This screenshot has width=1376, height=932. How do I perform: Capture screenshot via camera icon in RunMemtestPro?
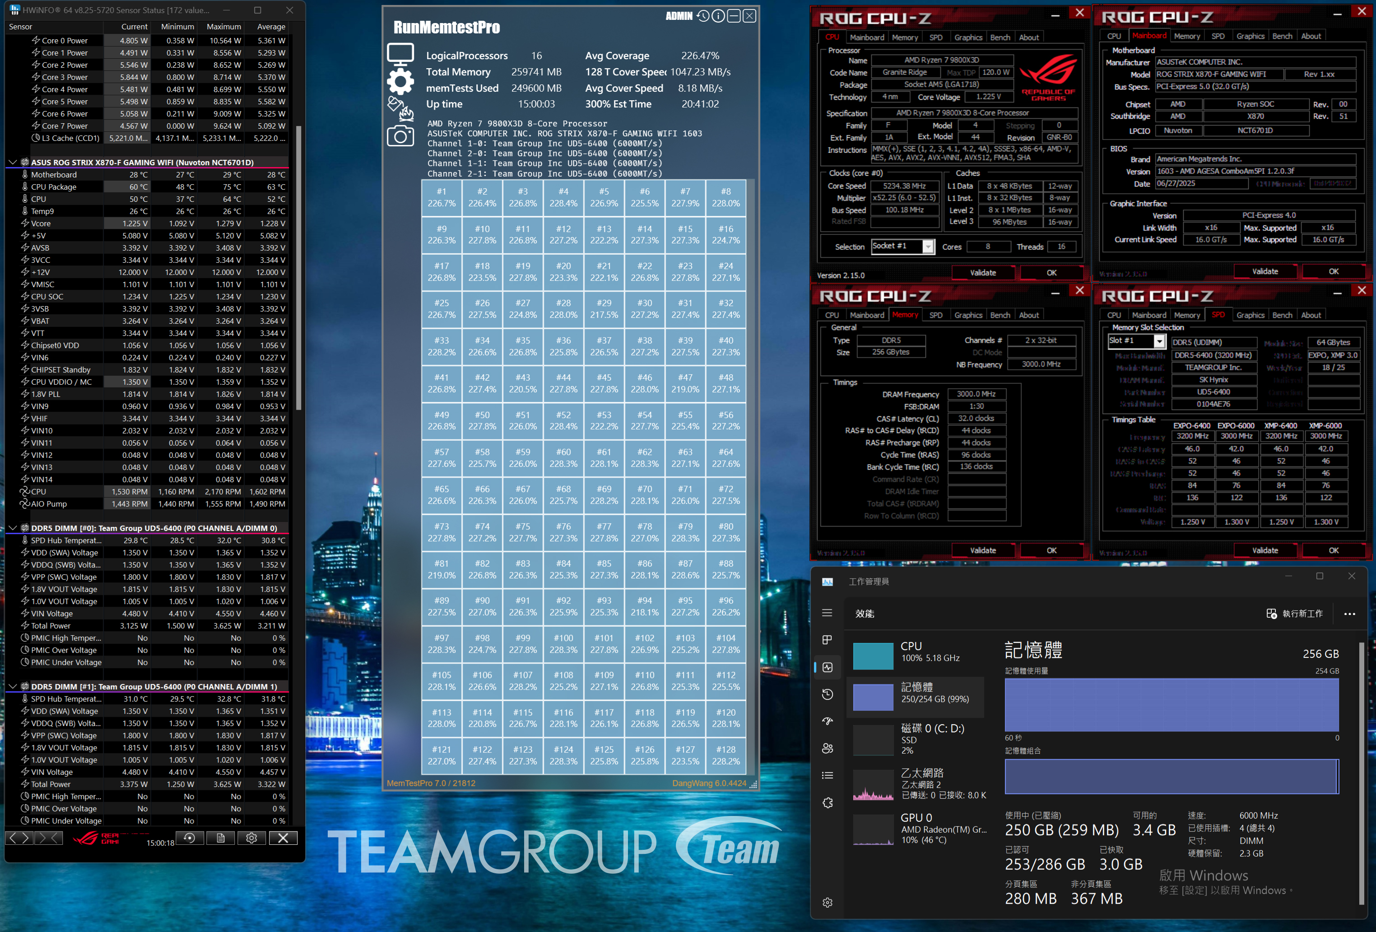click(x=401, y=135)
